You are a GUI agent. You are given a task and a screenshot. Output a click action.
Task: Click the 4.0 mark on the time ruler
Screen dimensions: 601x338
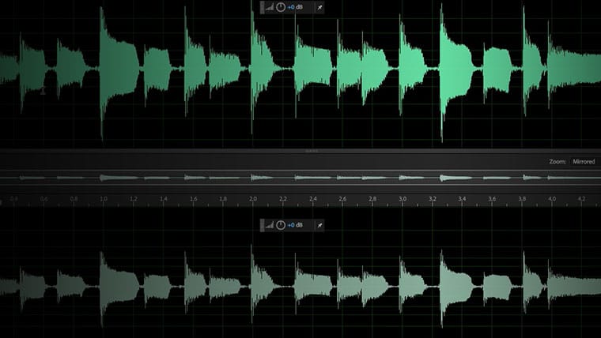pos(552,199)
